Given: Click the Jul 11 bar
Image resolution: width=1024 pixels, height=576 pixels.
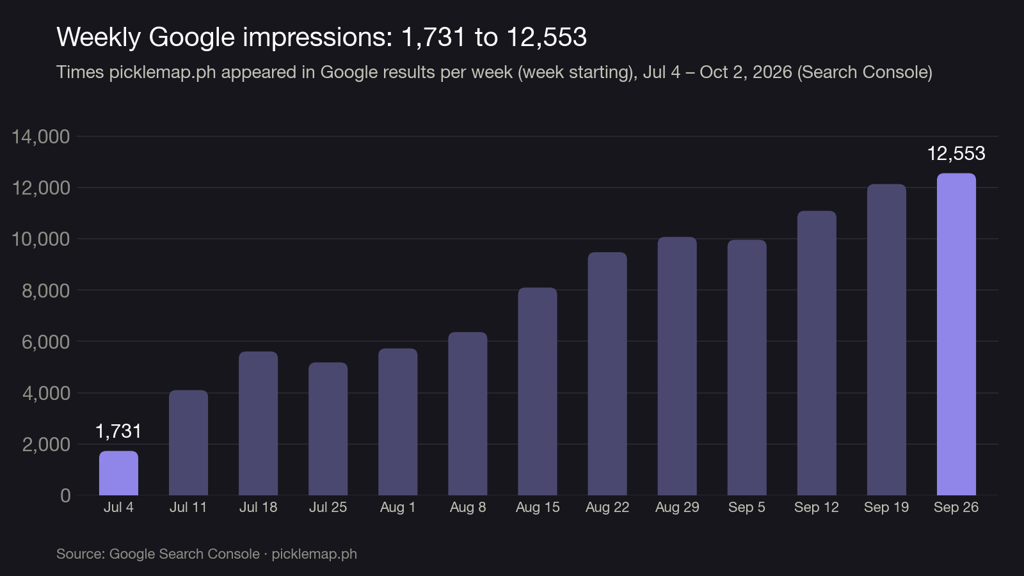Looking at the screenshot, I should coord(188,443).
